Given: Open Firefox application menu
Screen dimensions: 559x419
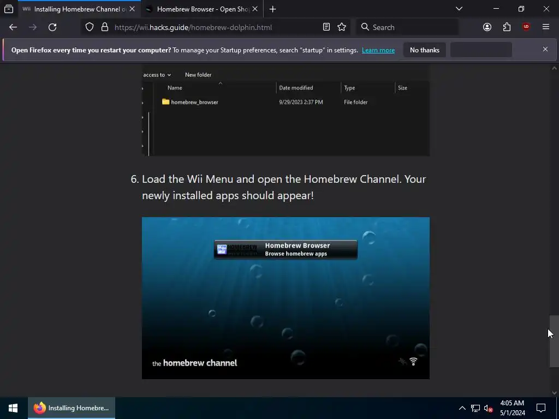Looking at the screenshot, I should pos(545,27).
